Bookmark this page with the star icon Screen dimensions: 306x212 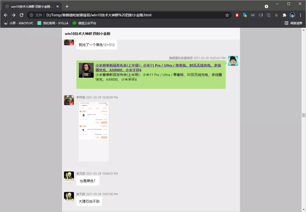point(227,15)
